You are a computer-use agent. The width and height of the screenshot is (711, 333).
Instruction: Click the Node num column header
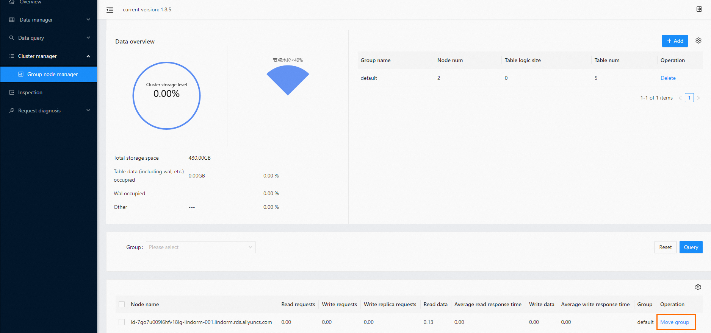450,60
